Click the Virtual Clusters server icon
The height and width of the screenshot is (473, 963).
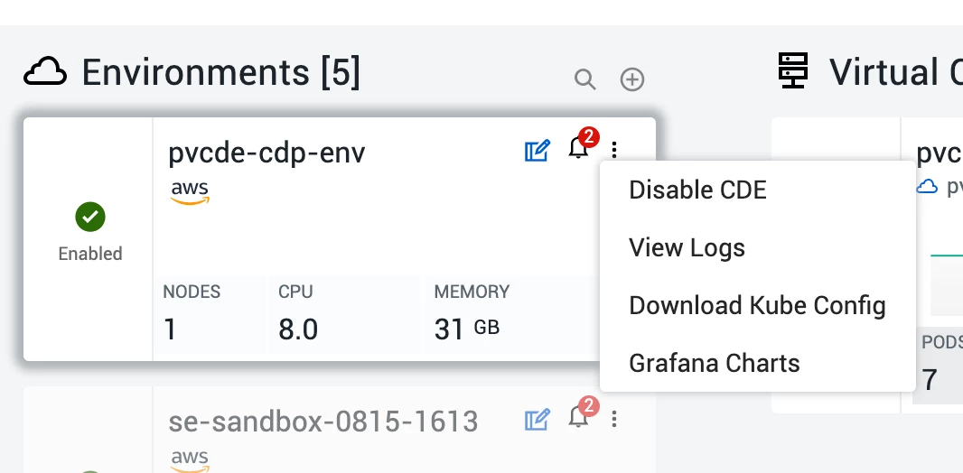pyautogui.click(x=793, y=70)
